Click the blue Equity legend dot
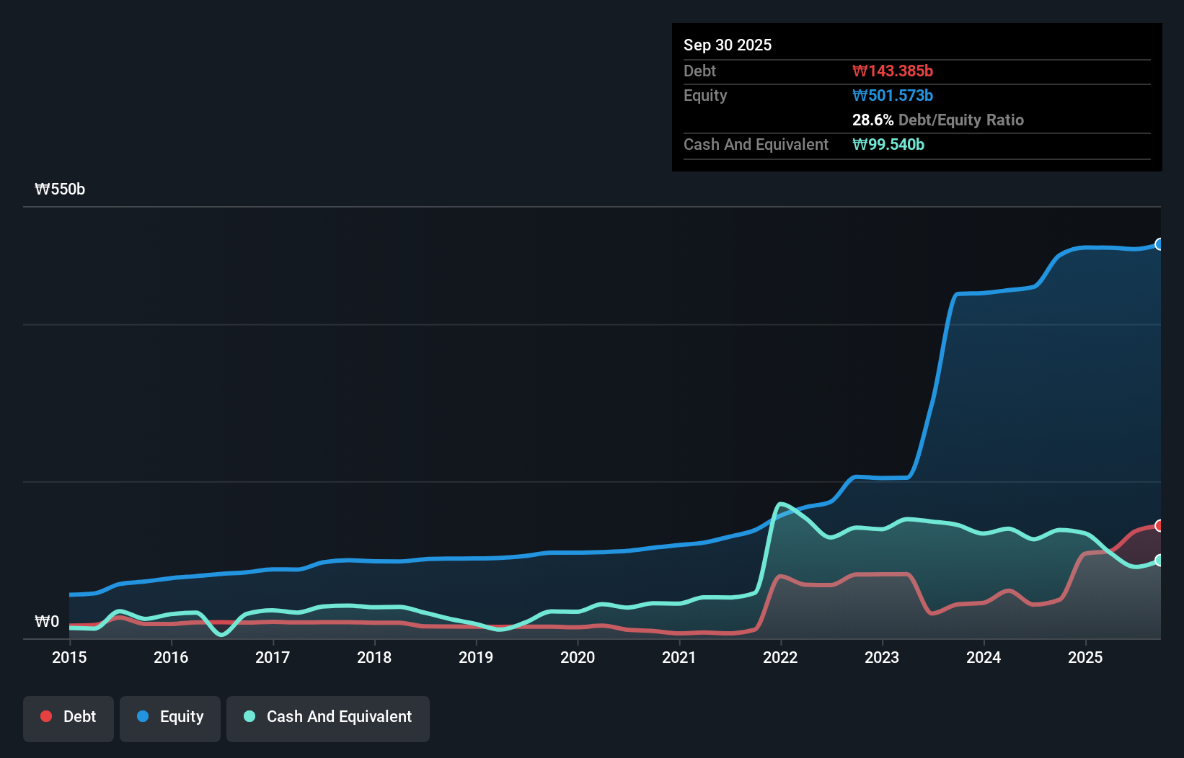Viewport: 1184px width, 758px height. pos(143,716)
